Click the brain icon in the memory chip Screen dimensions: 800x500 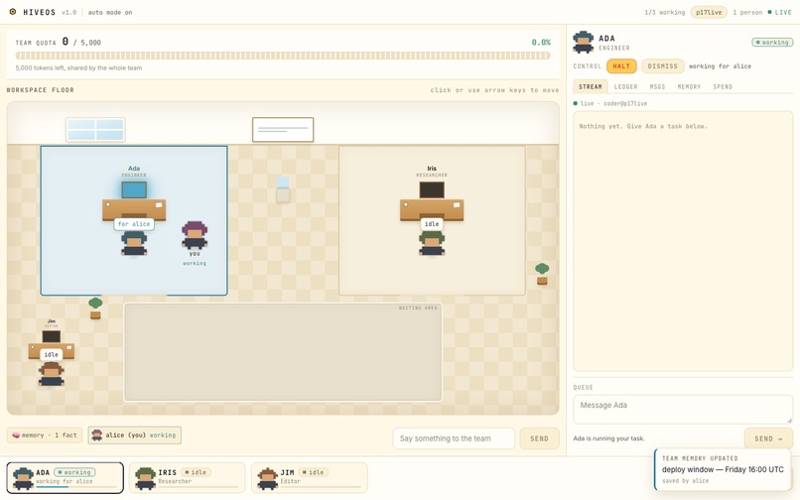coord(16,436)
